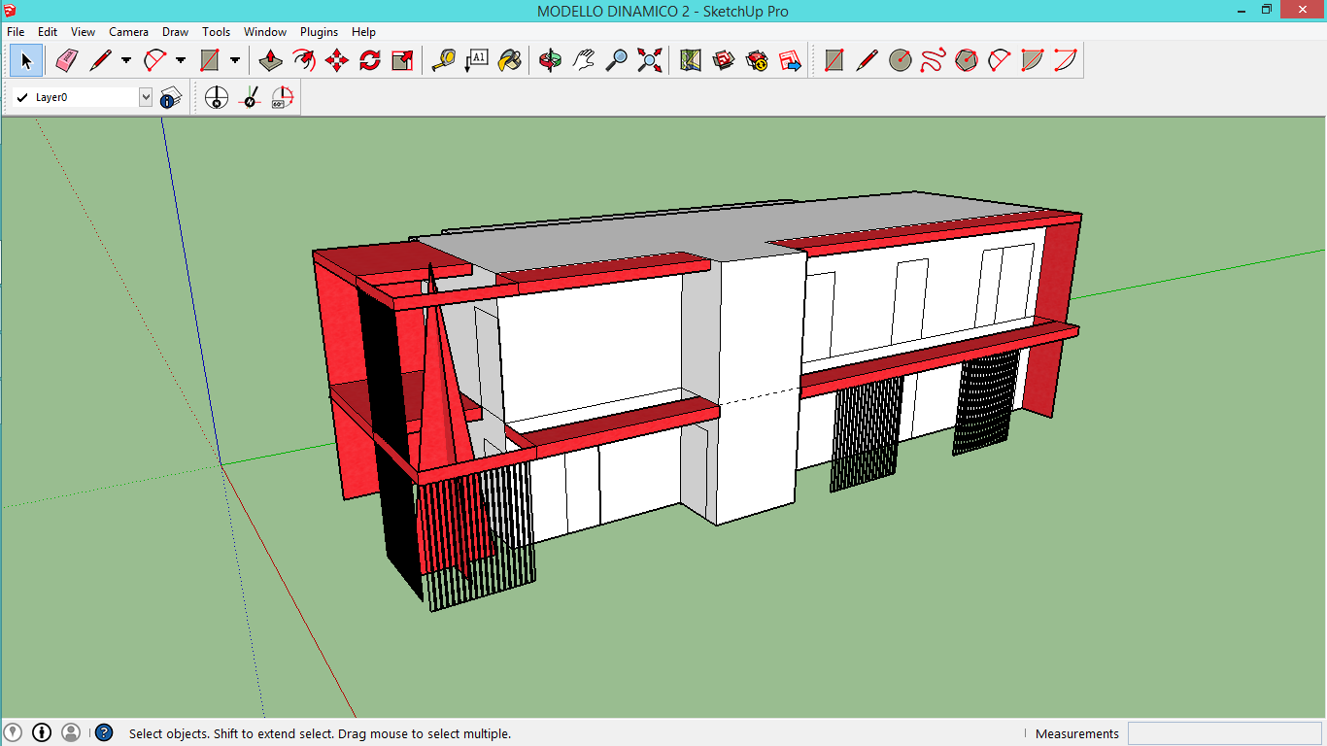Open the Plugins menu

point(319,31)
